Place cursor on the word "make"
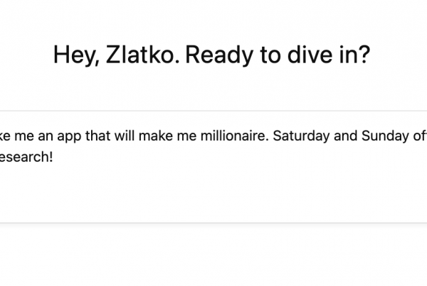The height and width of the screenshot is (286, 427). pyautogui.click(x=159, y=136)
